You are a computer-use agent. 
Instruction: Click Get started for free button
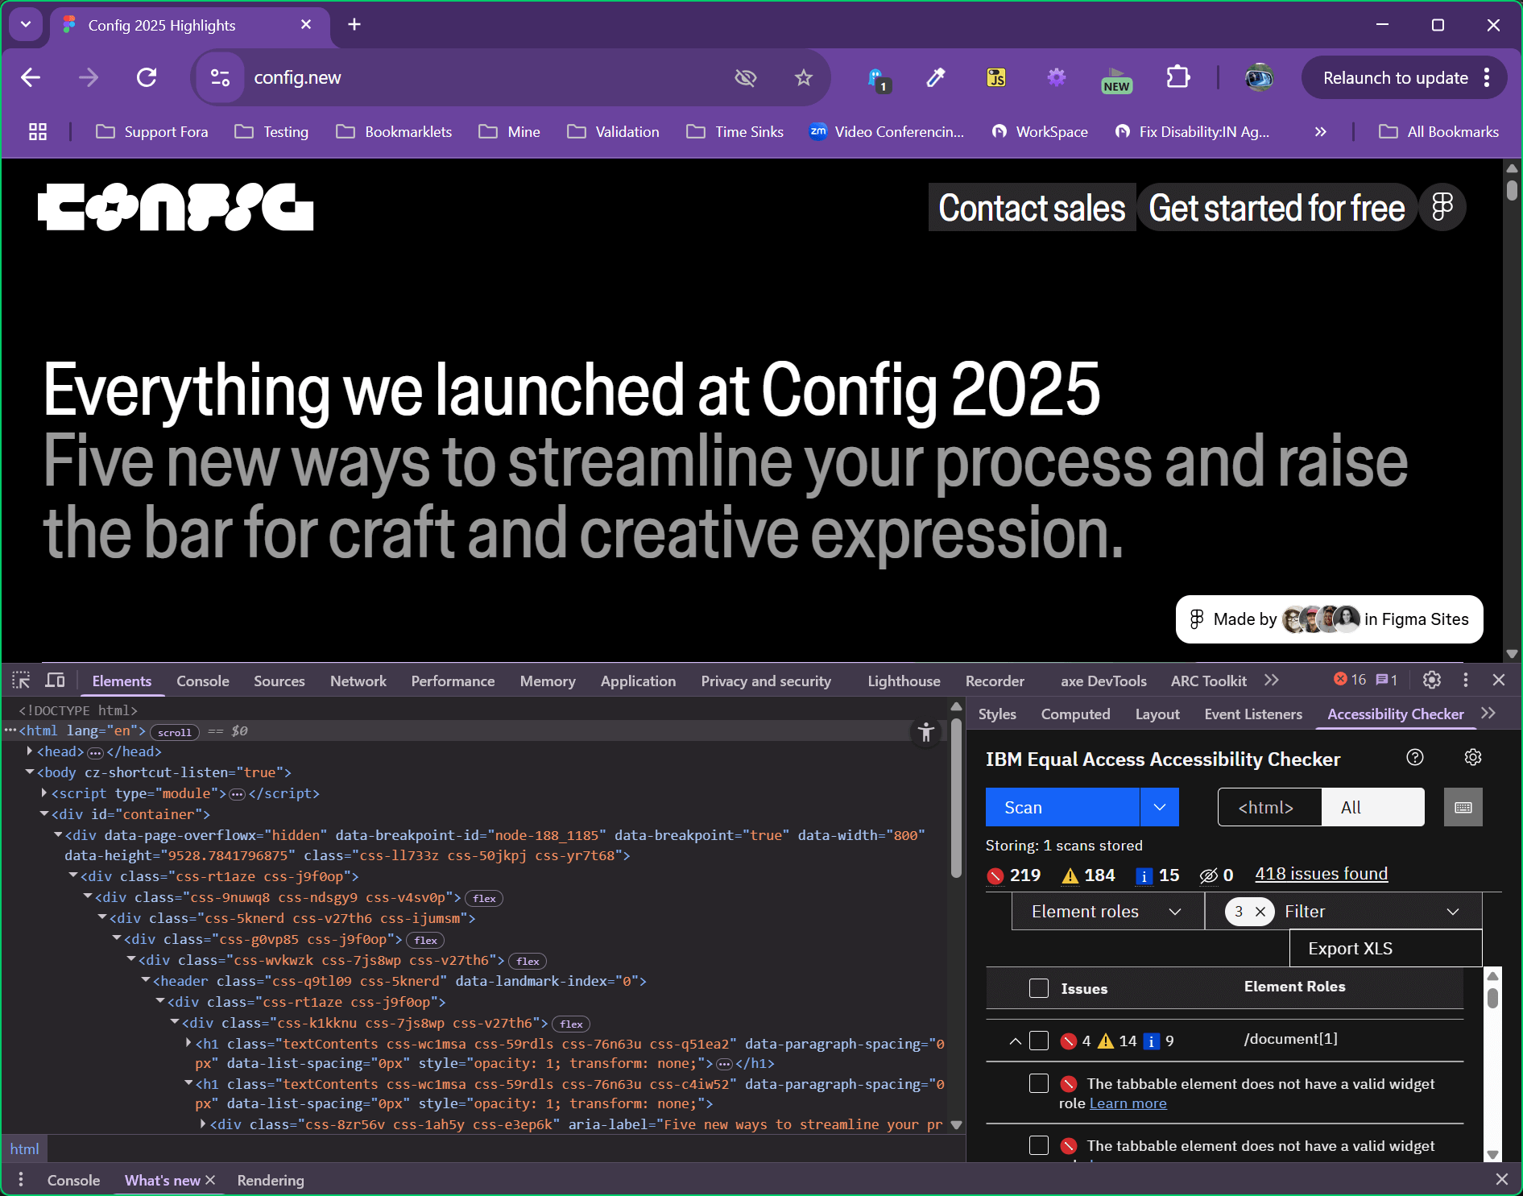(x=1277, y=208)
